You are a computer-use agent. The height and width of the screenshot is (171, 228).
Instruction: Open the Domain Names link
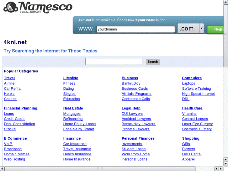point(17,154)
